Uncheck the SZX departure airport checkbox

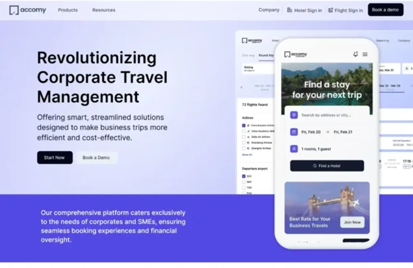[x=244, y=176]
